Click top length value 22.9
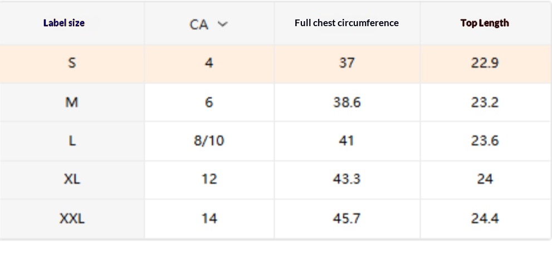Image resolution: width=552 pixels, height=257 pixels. point(485,63)
